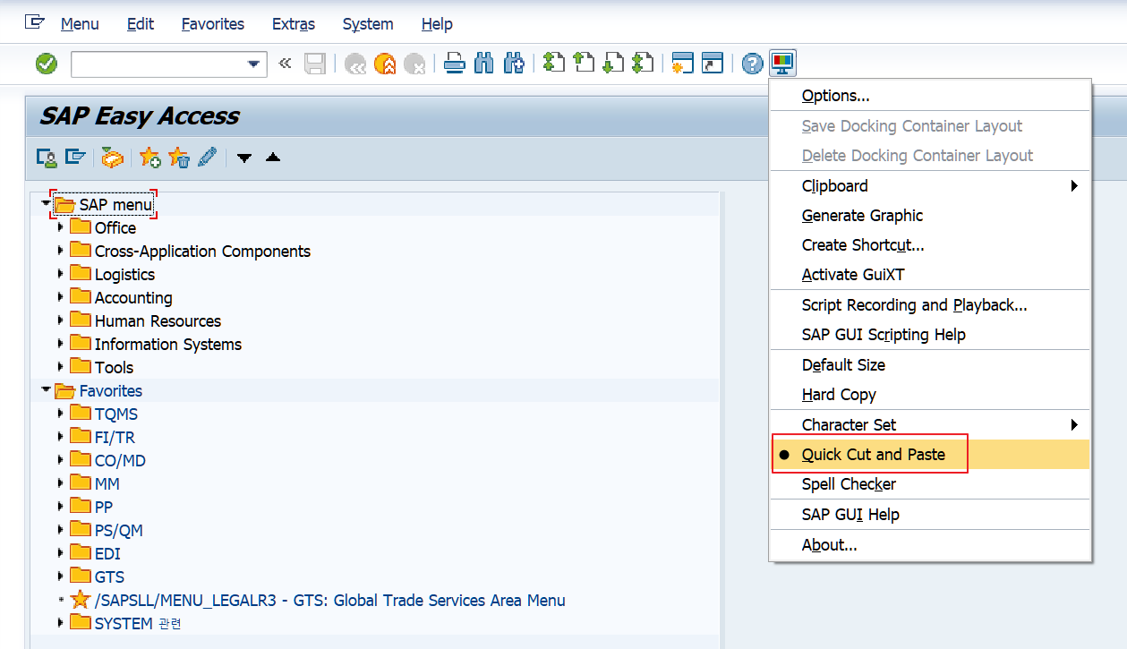
Task: Move favorite up with black up arrow
Action: coord(273,158)
